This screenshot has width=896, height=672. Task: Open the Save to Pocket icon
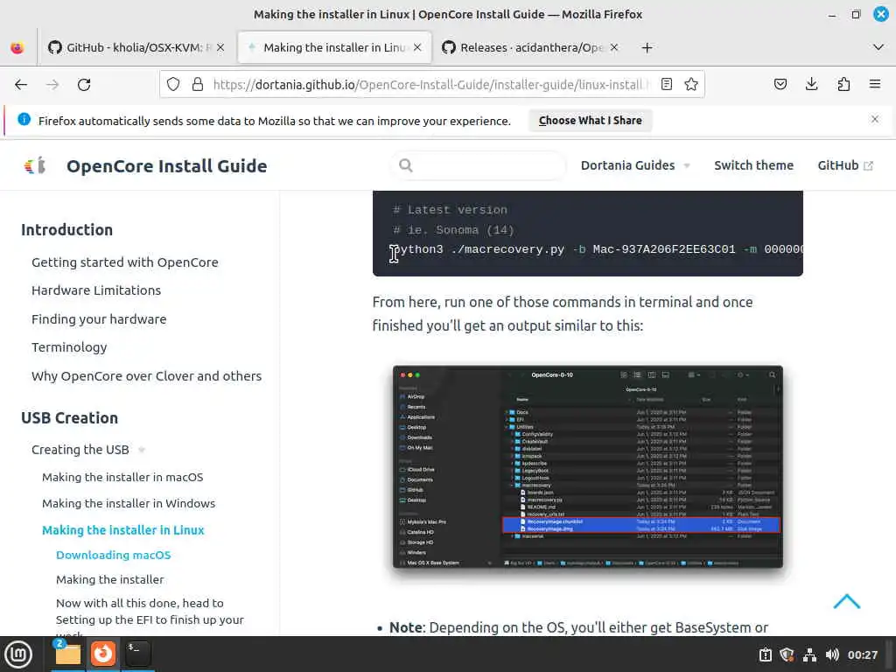point(780,85)
